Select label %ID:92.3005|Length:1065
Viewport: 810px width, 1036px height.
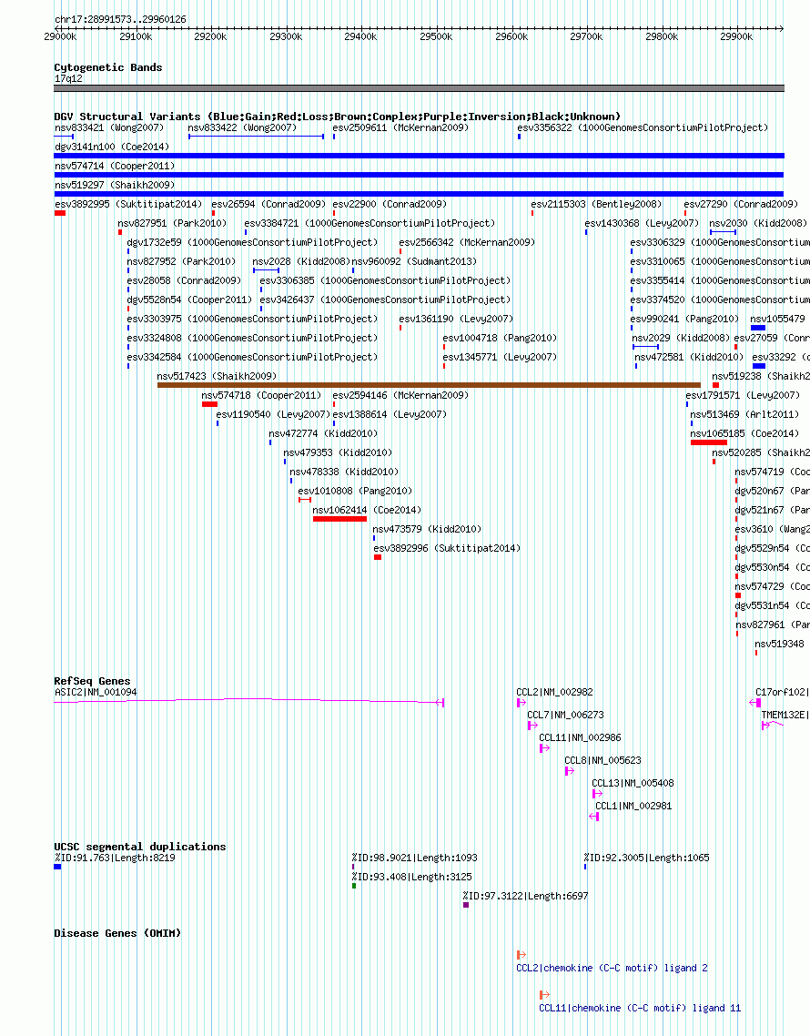pyautogui.click(x=647, y=858)
